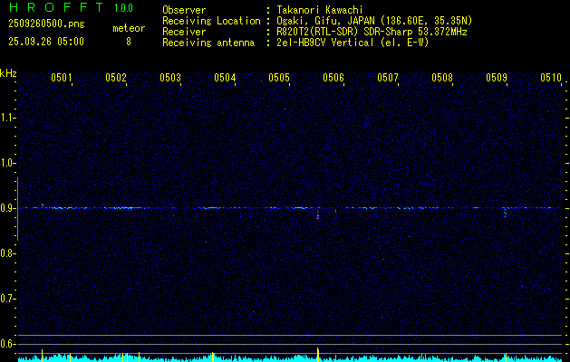Image resolution: width=570 pixels, height=362 pixels.
Task: Select antenna text 2el-HB9CV Vertical
Action: (x=325, y=43)
